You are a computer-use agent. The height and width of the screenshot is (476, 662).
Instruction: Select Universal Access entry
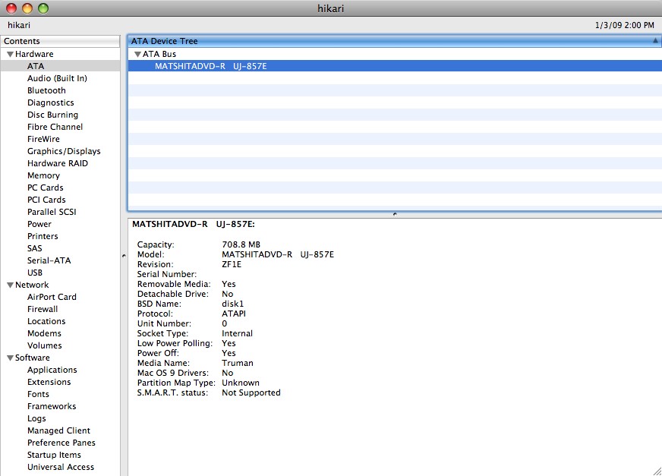(61, 467)
